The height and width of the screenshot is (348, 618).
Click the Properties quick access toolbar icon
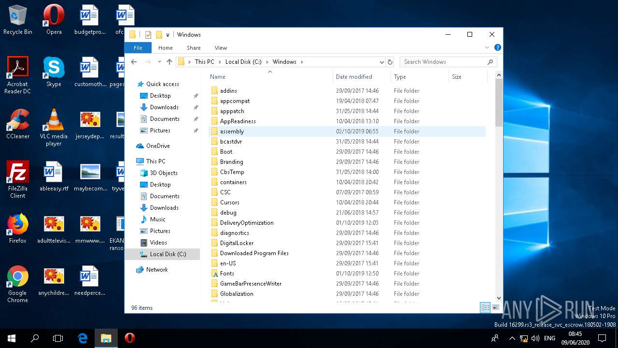pyautogui.click(x=148, y=35)
